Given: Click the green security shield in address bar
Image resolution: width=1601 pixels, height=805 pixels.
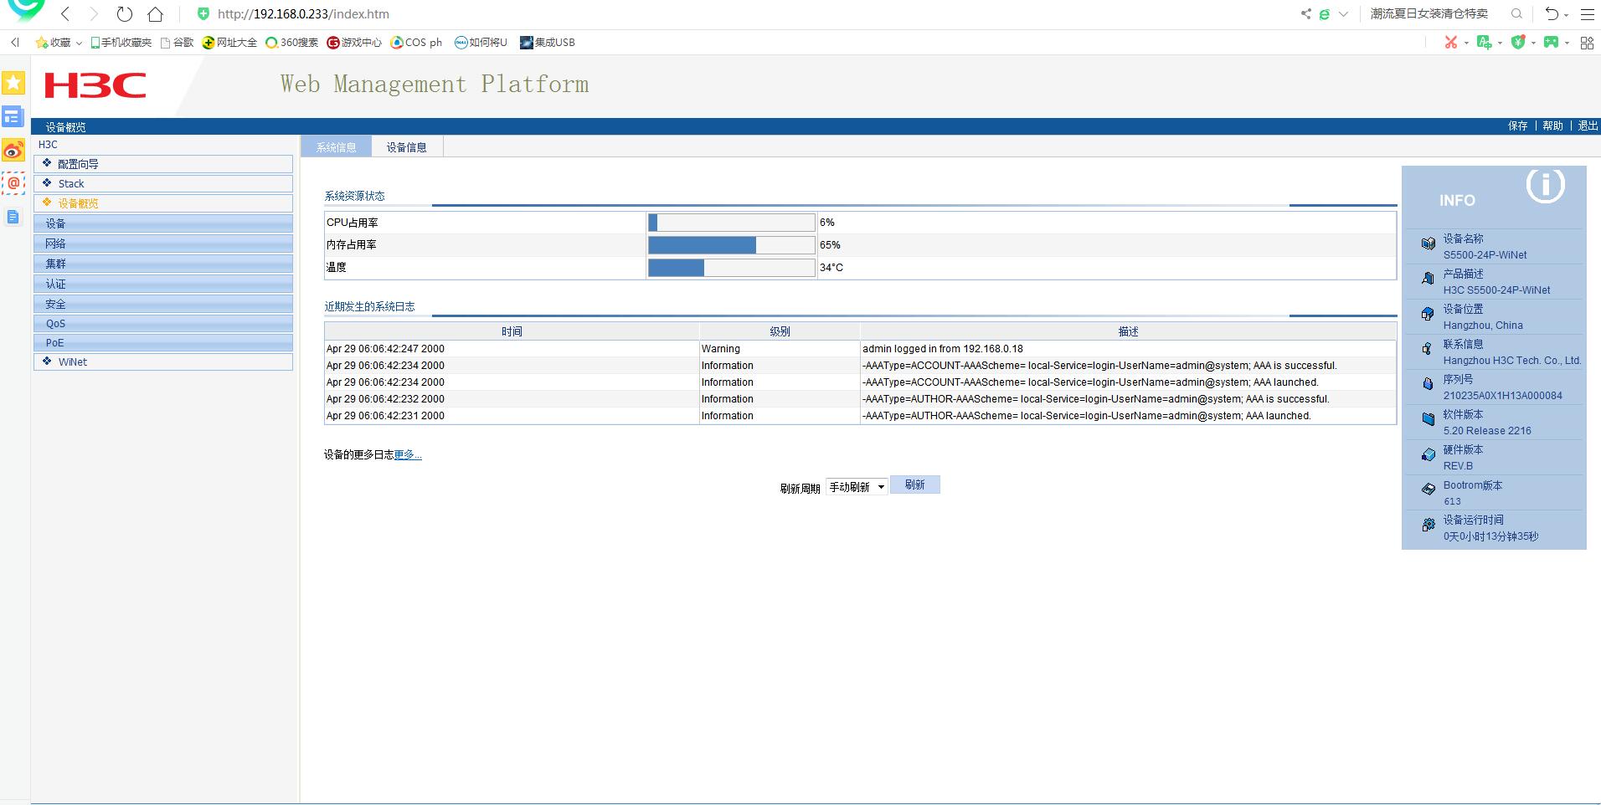Looking at the screenshot, I should coord(203,14).
